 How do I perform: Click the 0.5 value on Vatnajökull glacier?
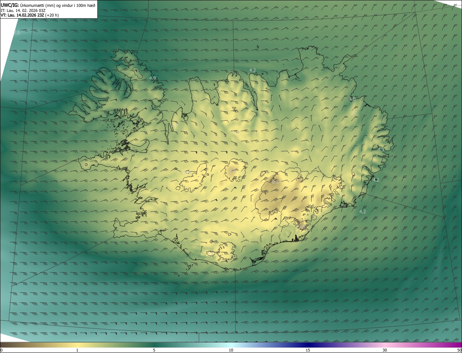point(275,182)
